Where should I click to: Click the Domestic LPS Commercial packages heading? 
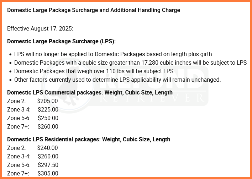[90, 93]
